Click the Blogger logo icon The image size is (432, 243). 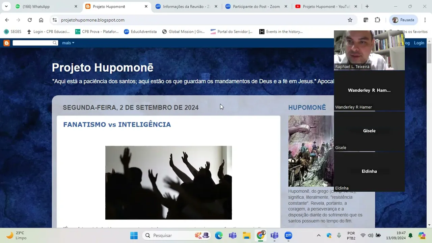tap(6, 43)
